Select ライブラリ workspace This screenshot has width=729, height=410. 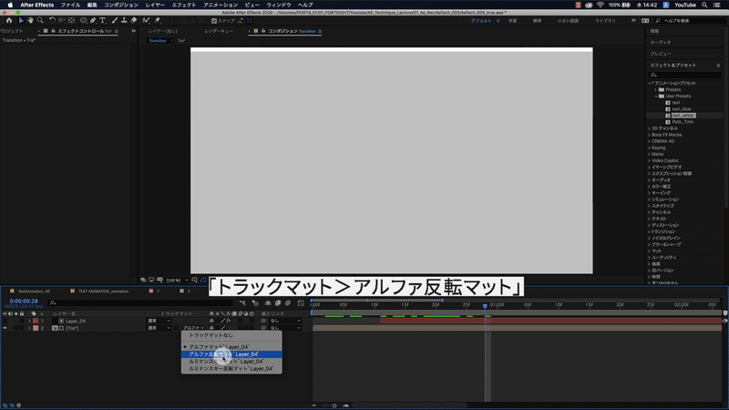coord(605,21)
